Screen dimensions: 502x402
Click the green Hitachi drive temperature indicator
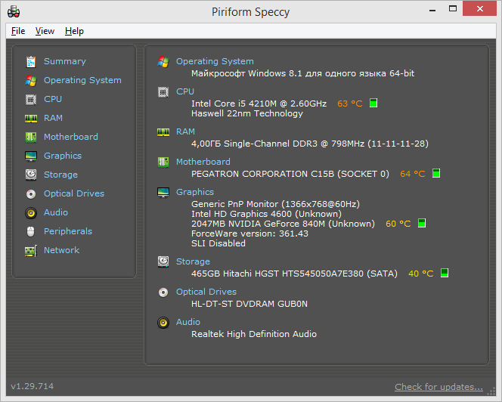[445, 273]
